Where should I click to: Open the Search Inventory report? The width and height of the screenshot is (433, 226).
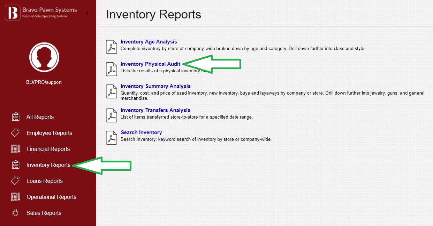141,132
